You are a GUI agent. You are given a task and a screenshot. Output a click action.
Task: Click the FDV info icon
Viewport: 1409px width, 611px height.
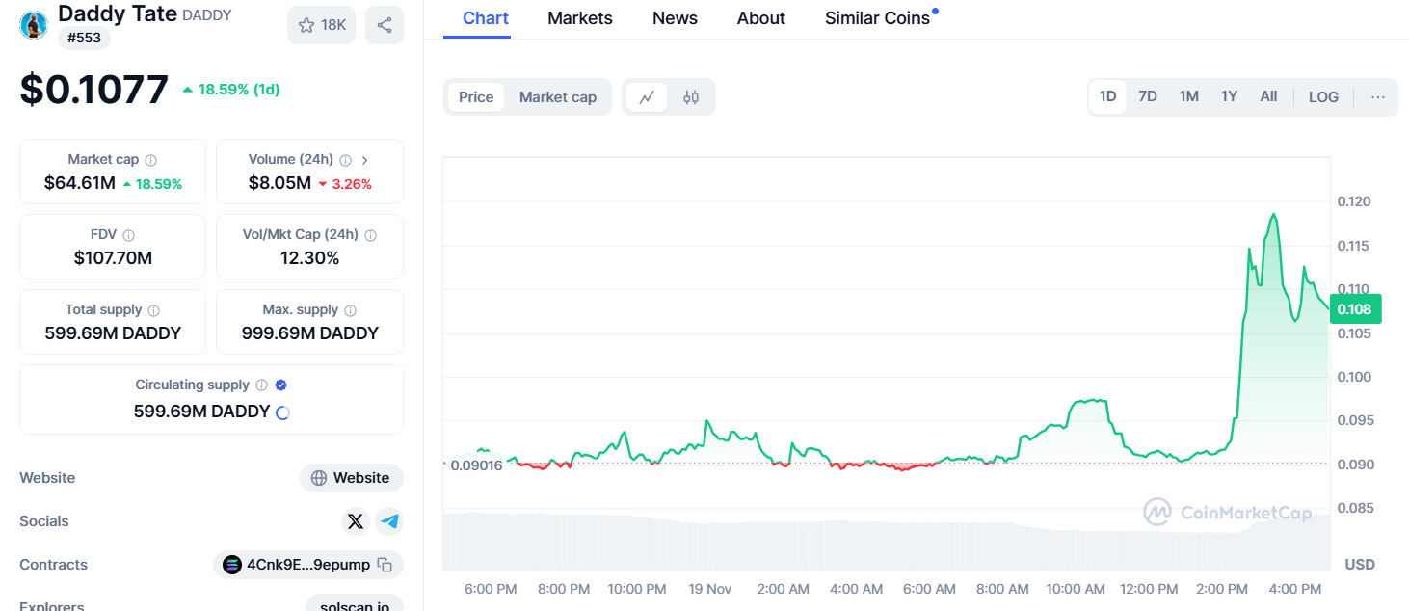129,235
